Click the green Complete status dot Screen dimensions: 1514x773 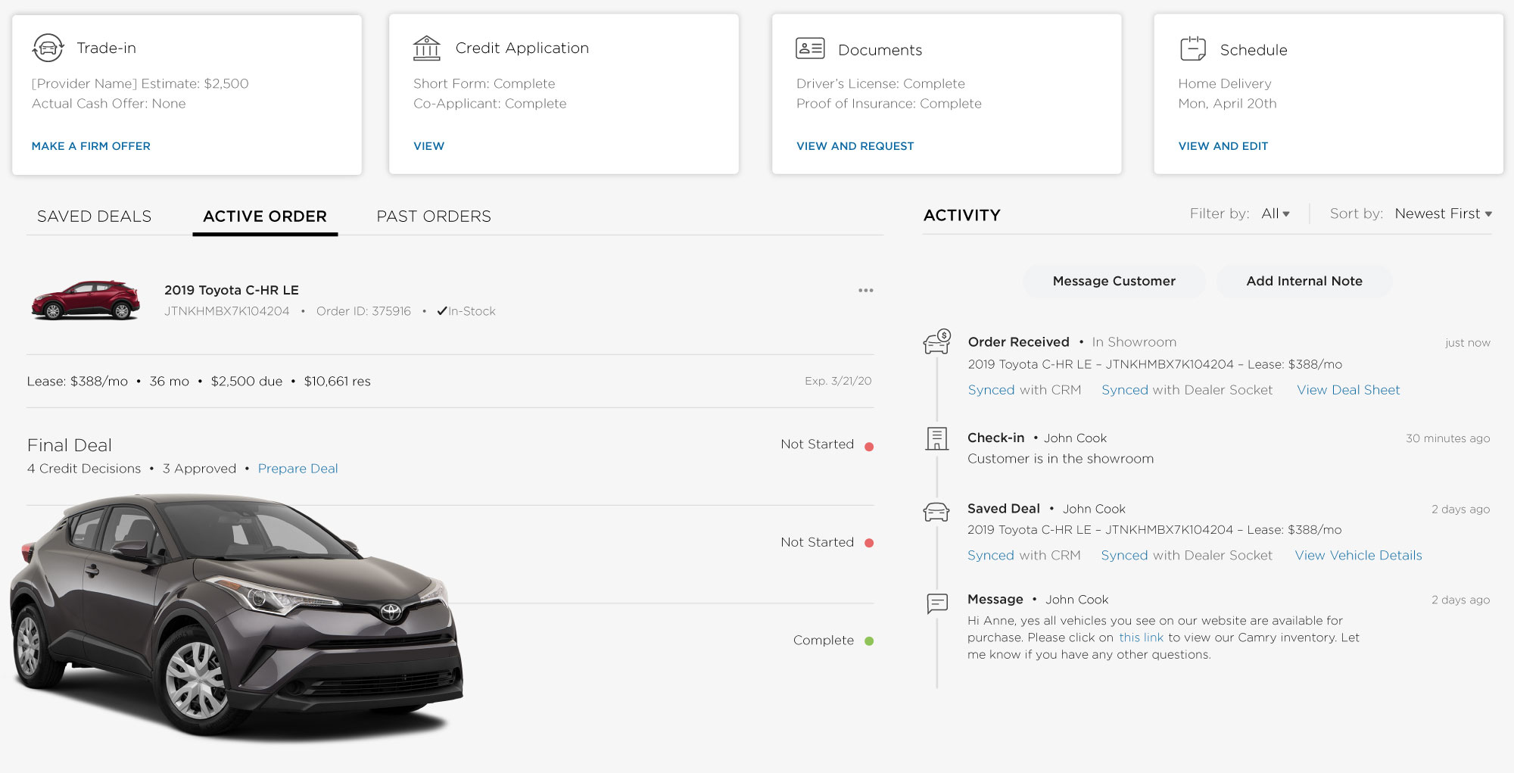[869, 641]
